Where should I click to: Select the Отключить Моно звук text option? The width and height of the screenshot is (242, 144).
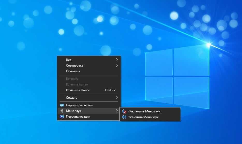pos(144,111)
